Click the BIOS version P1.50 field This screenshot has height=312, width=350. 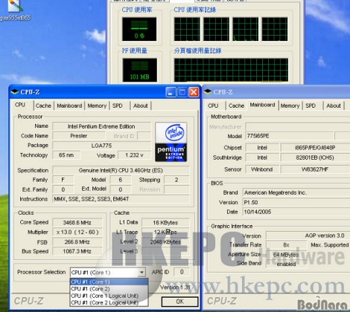(x=296, y=202)
